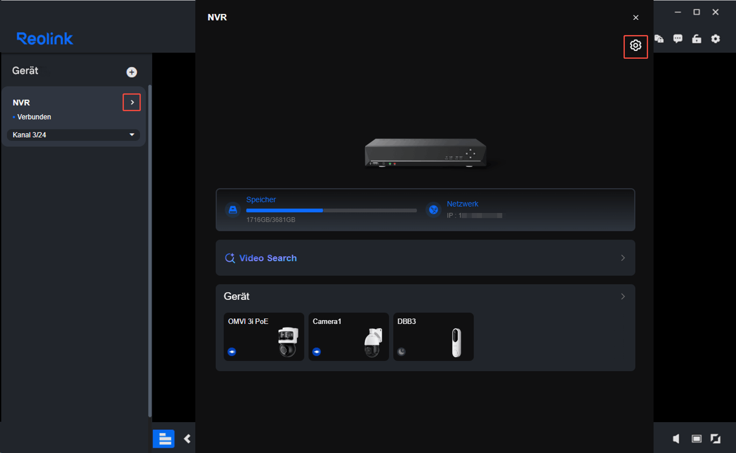Open the Kanal 3/24 channel dropdown
This screenshot has width=736, height=453.
tap(73, 135)
